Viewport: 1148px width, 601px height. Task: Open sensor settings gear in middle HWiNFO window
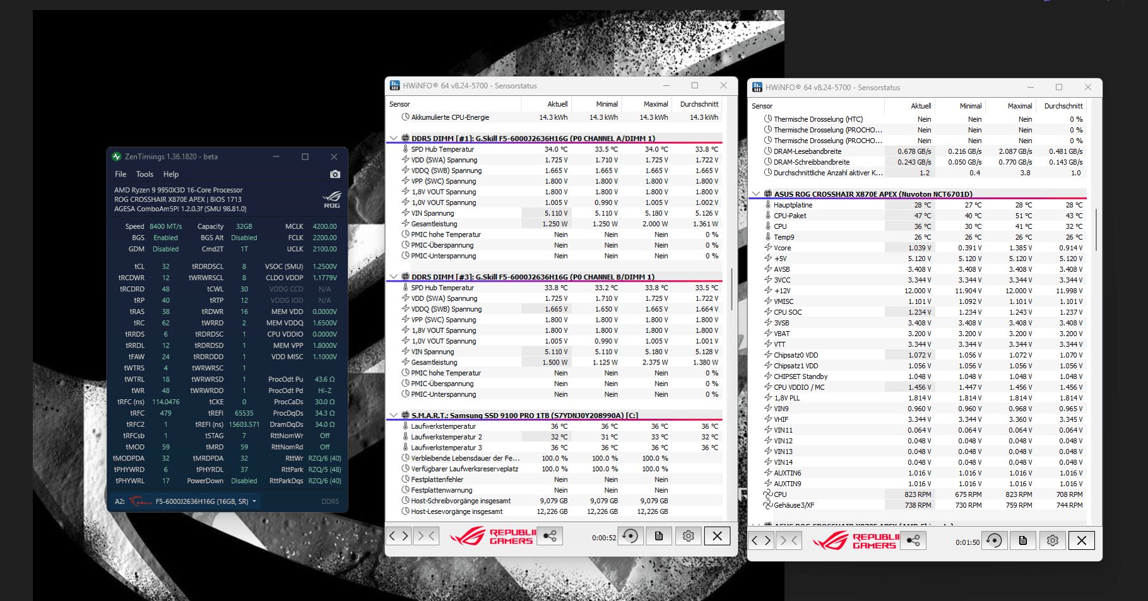pos(689,536)
